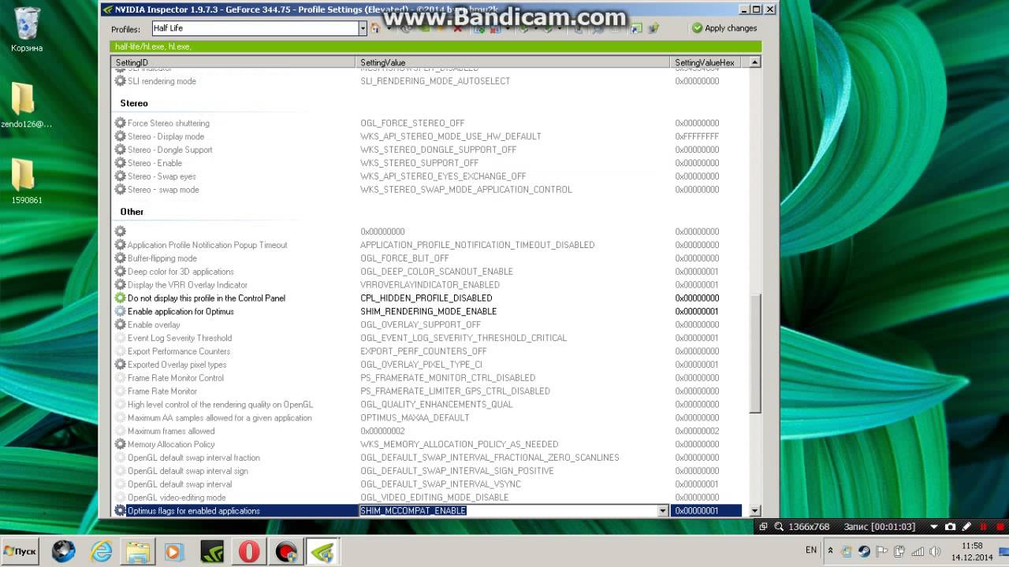
Task: Click network signal tray icon
Action: coord(917,550)
